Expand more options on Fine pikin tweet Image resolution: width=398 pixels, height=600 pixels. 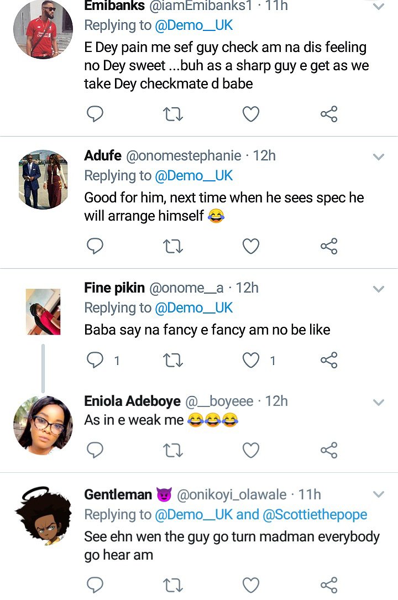click(x=379, y=289)
